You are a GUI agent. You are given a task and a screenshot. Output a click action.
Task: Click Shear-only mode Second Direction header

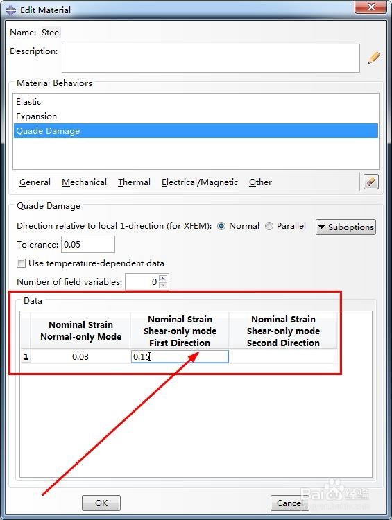(283, 331)
